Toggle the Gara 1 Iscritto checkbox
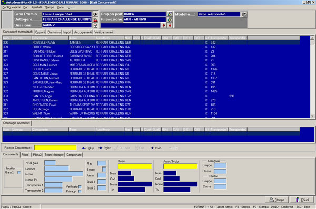The width and height of the screenshot is (316, 209). pos(19,172)
